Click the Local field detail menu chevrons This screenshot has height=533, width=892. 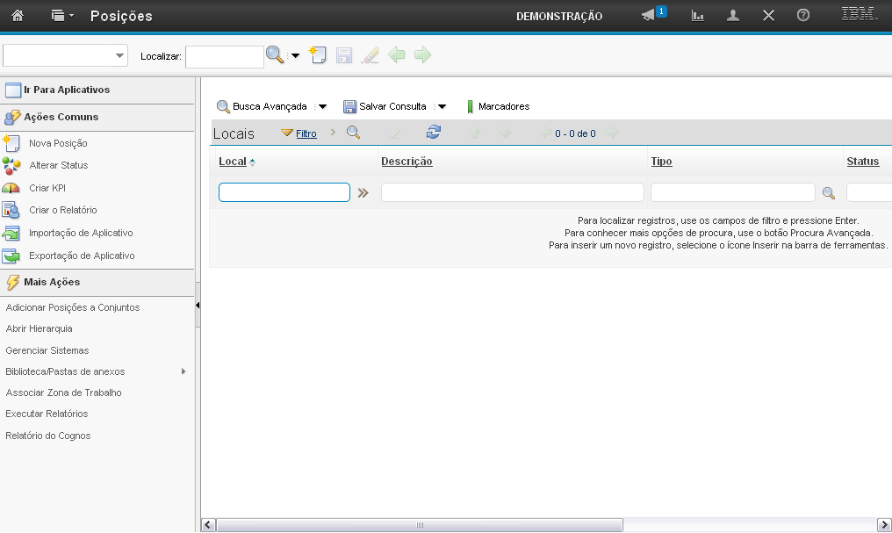point(363,193)
